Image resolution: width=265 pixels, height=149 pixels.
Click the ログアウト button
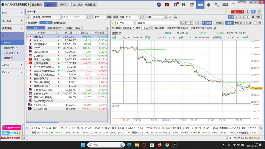point(242,2)
